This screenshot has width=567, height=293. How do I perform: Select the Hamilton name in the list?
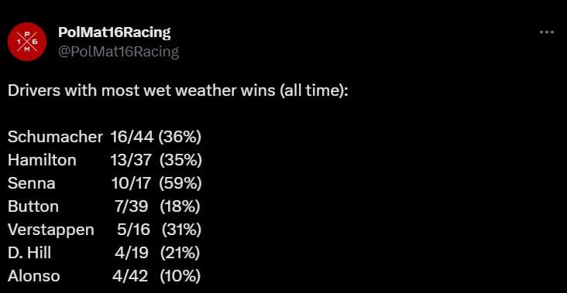coord(42,160)
